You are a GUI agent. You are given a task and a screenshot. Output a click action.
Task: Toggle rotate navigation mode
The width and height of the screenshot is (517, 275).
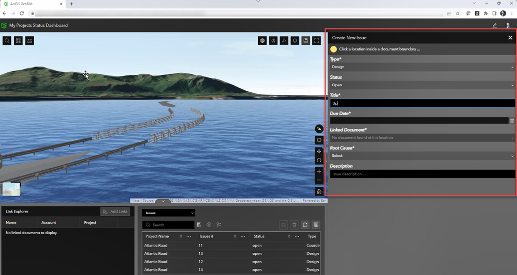319,160
